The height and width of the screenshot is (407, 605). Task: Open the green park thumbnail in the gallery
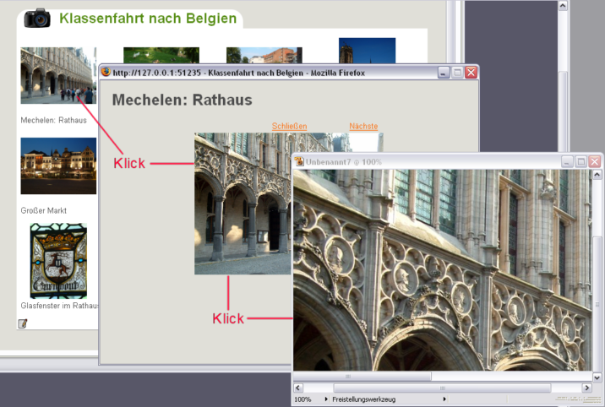(x=161, y=56)
